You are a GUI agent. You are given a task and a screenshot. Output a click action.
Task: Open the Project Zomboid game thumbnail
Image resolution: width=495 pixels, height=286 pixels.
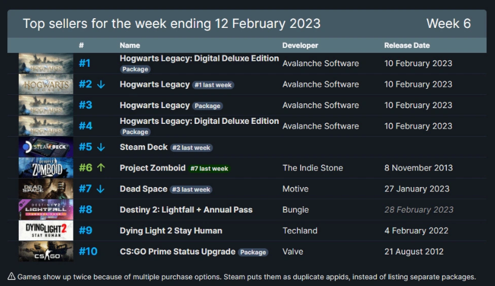click(46, 168)
